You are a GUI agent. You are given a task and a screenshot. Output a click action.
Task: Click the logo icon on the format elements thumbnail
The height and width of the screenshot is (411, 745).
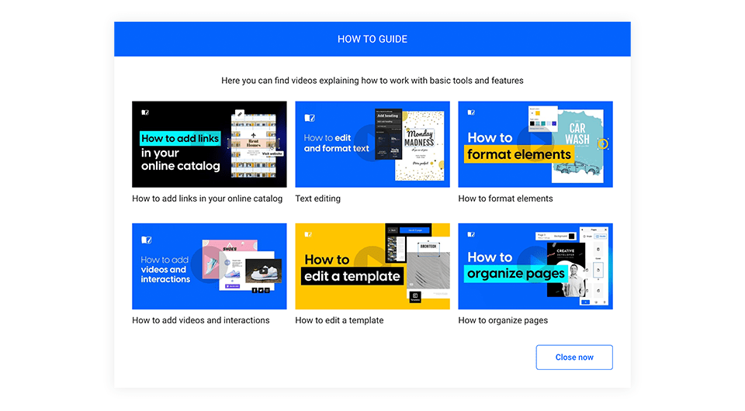tap(471, 112)
